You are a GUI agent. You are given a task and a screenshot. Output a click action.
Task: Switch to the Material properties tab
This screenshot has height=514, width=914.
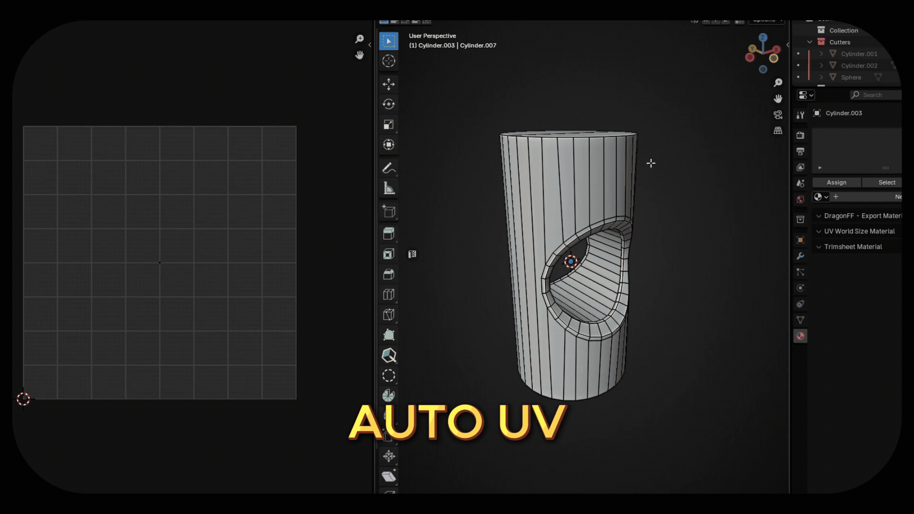800,336
